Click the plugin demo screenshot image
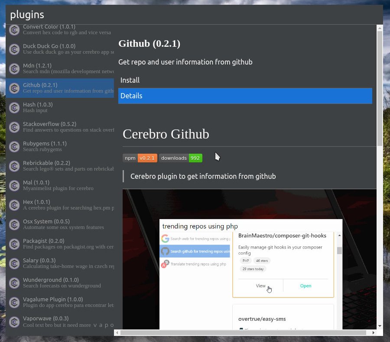Image resolution: width=390 pixels, height=342 pixels. pyautogui.click(x=250, y=259)
